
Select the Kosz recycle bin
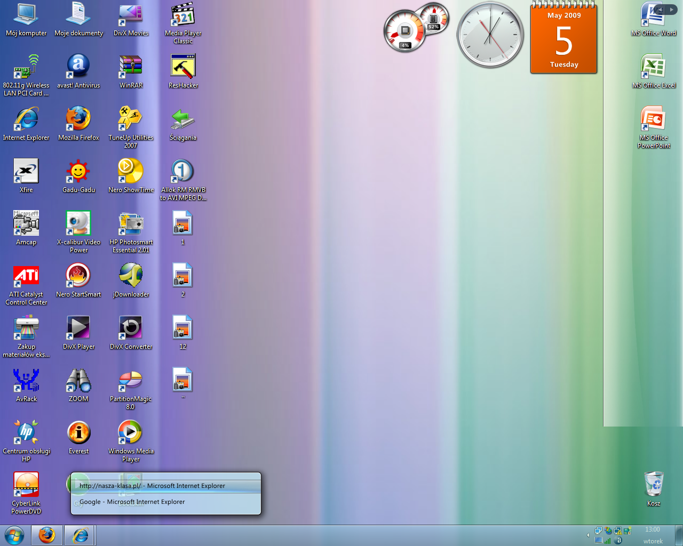click(654, 489)
